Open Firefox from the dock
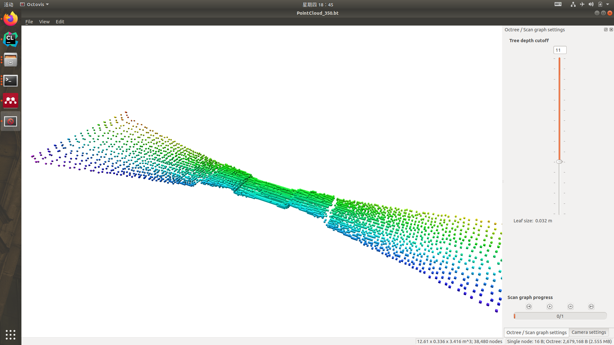The image size is (614, 345). pyautogui.click(x=11, y=19)
